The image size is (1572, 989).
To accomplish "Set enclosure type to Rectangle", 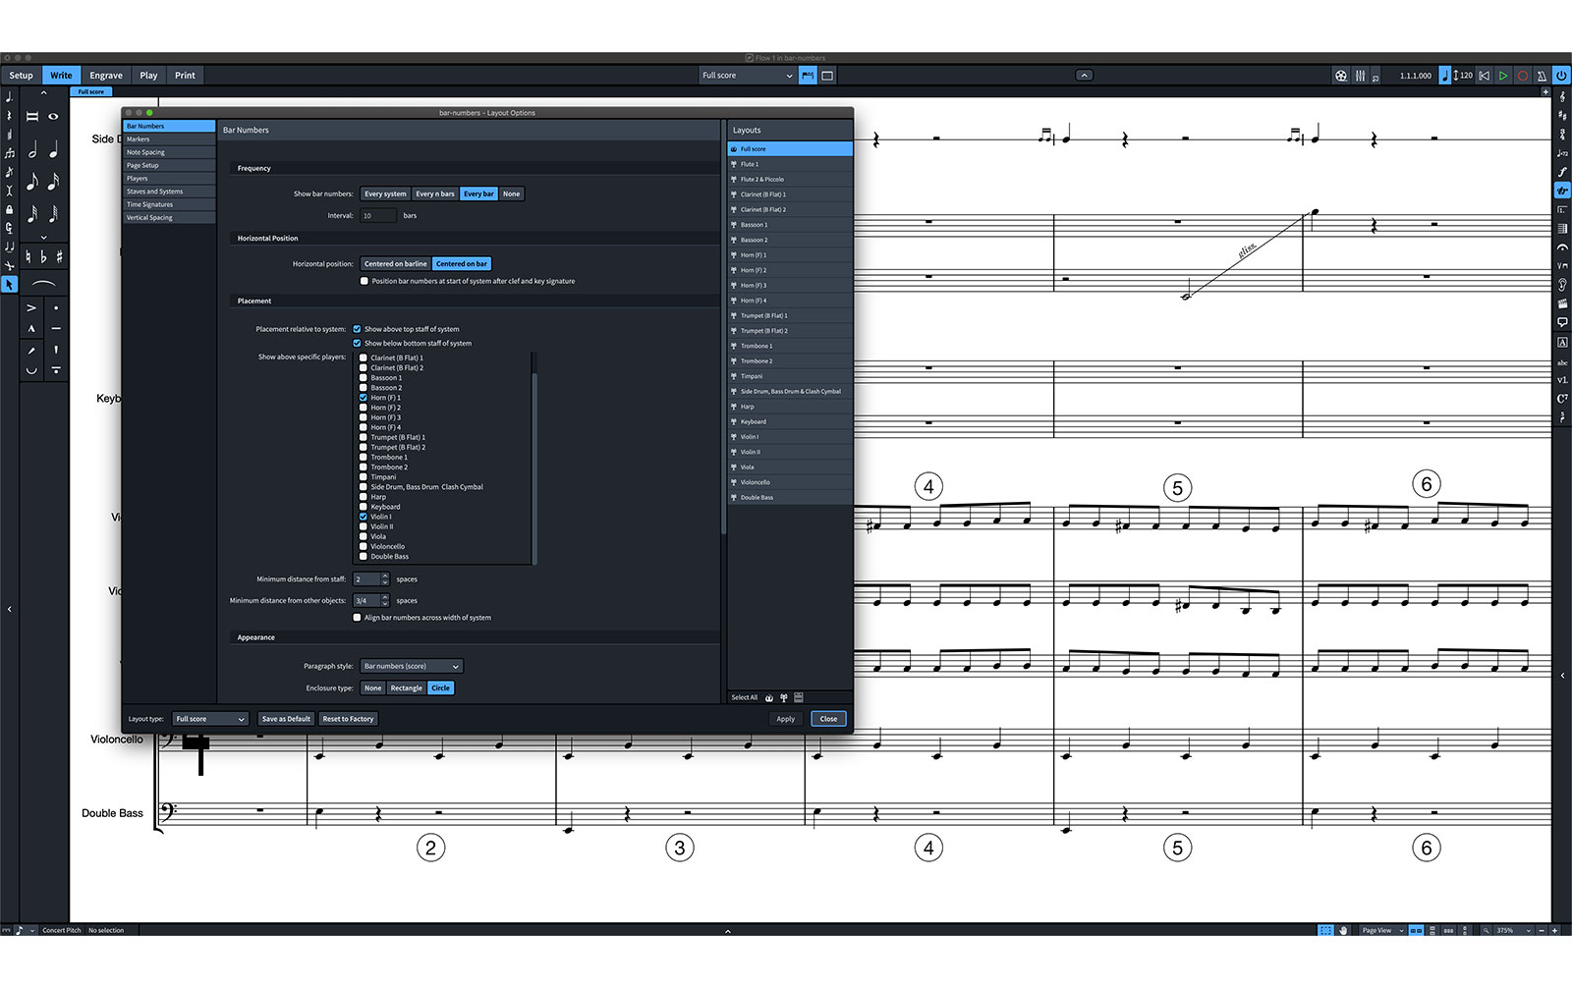I will (x=406, y=687).
